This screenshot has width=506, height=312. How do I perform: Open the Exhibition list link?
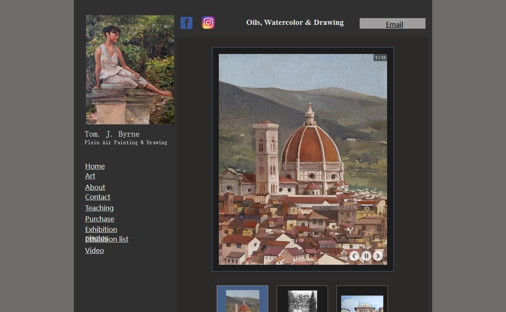coord(107,239)
